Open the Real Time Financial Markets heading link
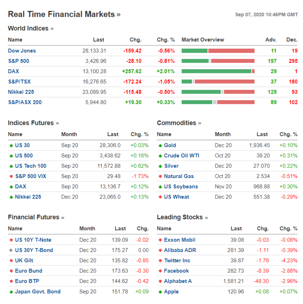Viewport: 303px width, 304px height. 64,14
